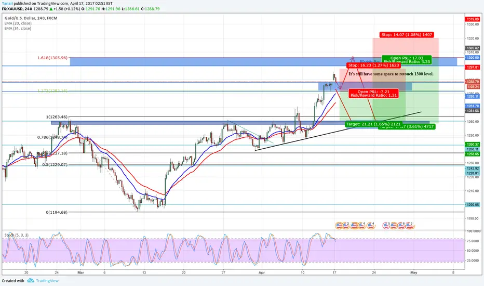Select the Stop: 14.07 (1.08%) 1407 label
Image resolution: width=484 pixels, height=286 pixels.
(407, 35)
